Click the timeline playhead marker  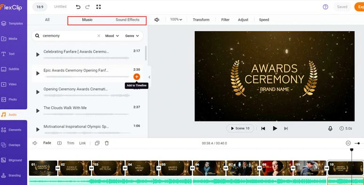tap(352, 150)
